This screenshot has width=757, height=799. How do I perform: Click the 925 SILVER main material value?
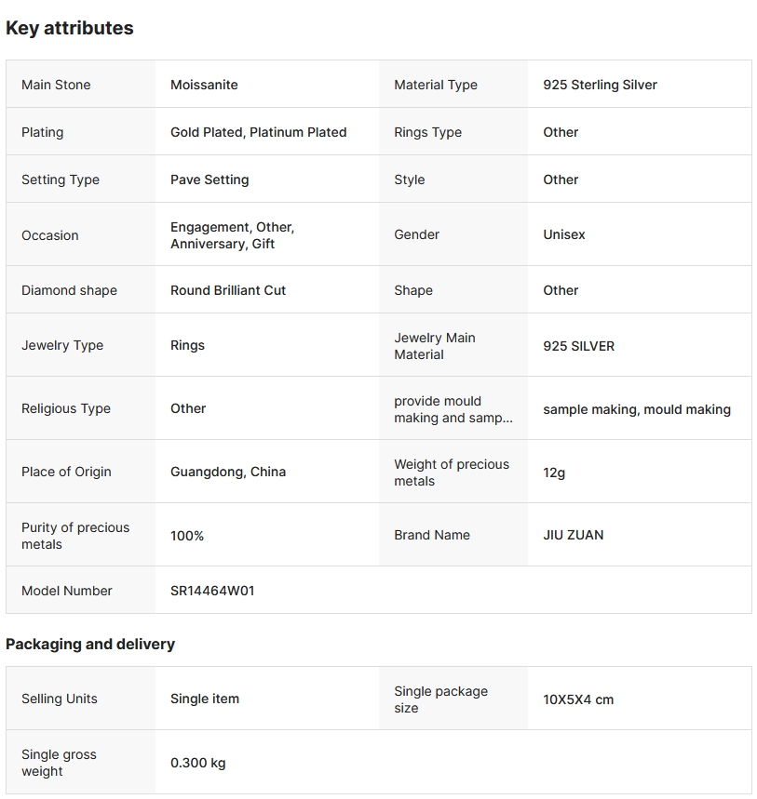coord(578,346)
